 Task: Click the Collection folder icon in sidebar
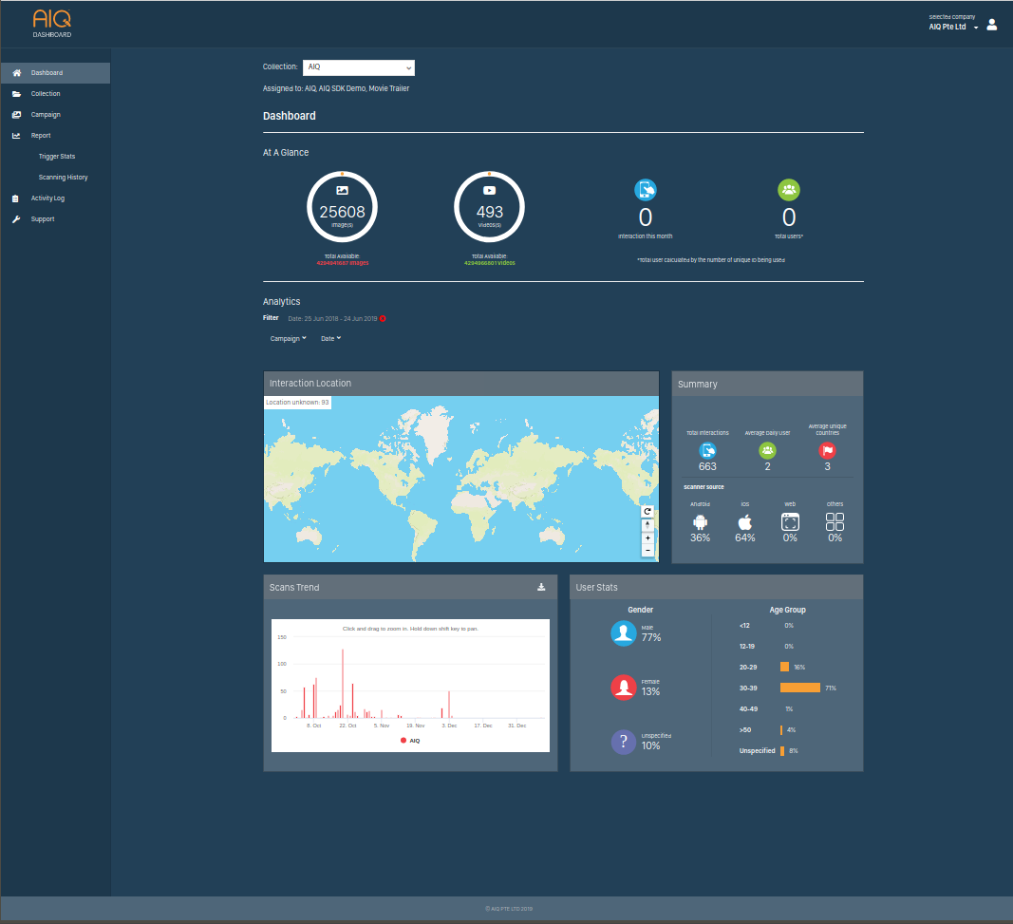click(x=16, y=93)
